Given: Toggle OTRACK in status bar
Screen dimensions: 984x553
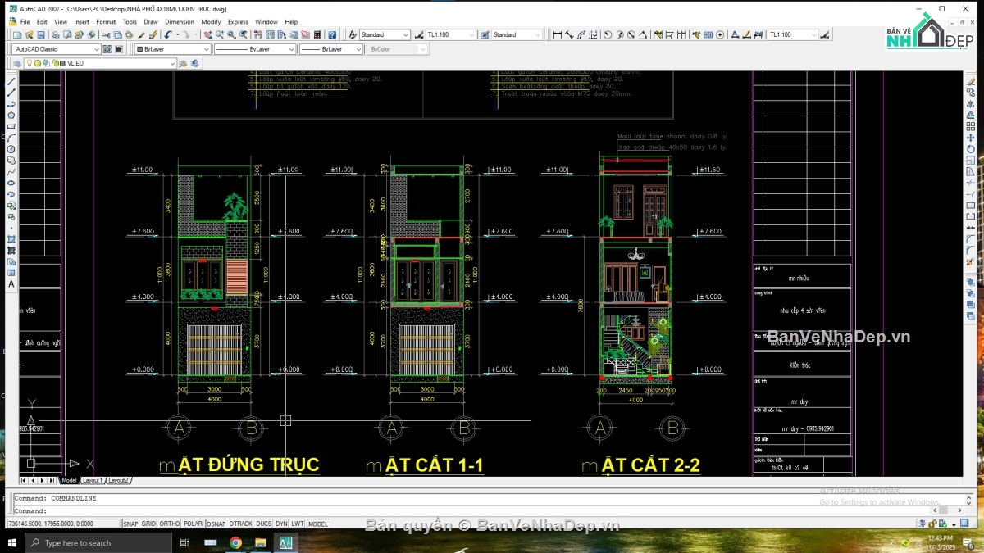Looking at the screenshot, I should click(x=241, y=524).
